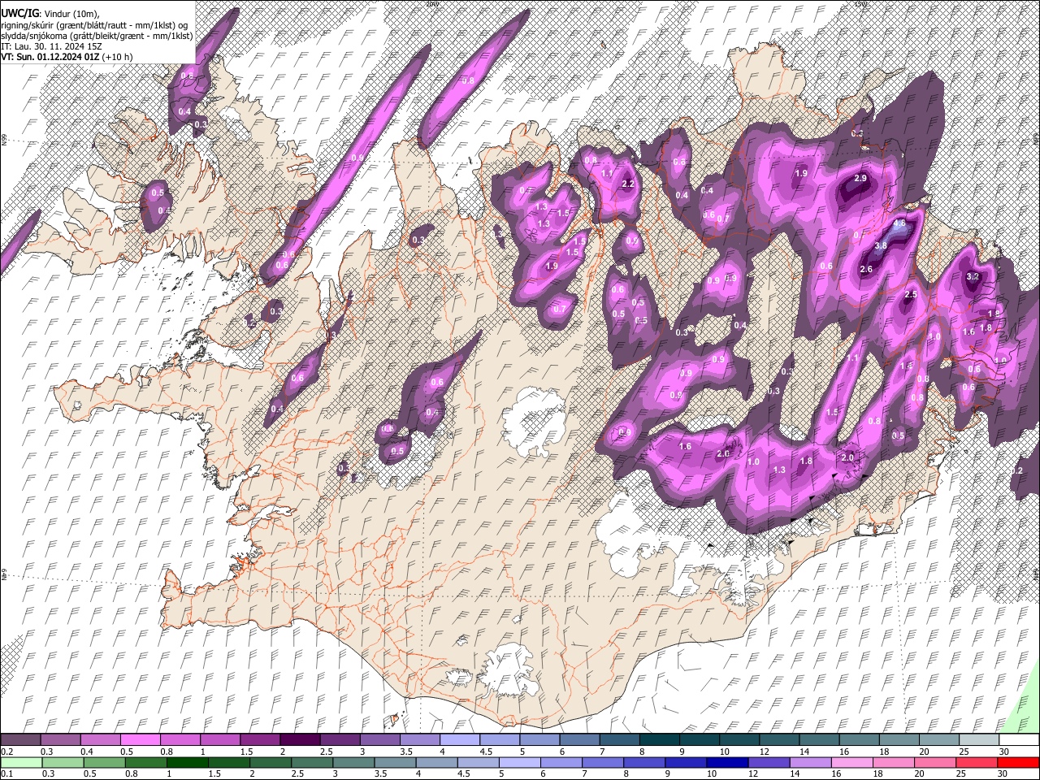Viewport: 1040px width, 780px height.
Task: Click the 'IT: Lau. 30. 11. 2024 15Z' line
Action: click(52, 47)
